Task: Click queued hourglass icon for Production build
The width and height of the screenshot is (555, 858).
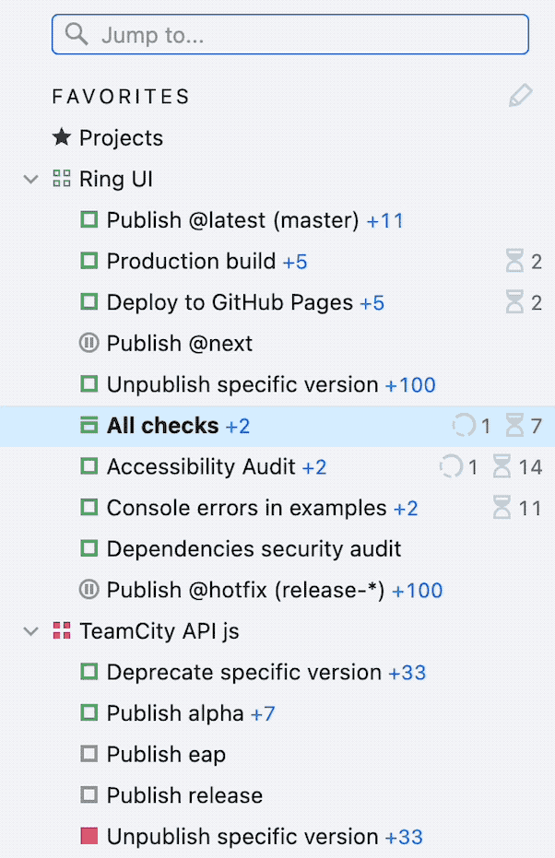Action: [x=514, y=262]
